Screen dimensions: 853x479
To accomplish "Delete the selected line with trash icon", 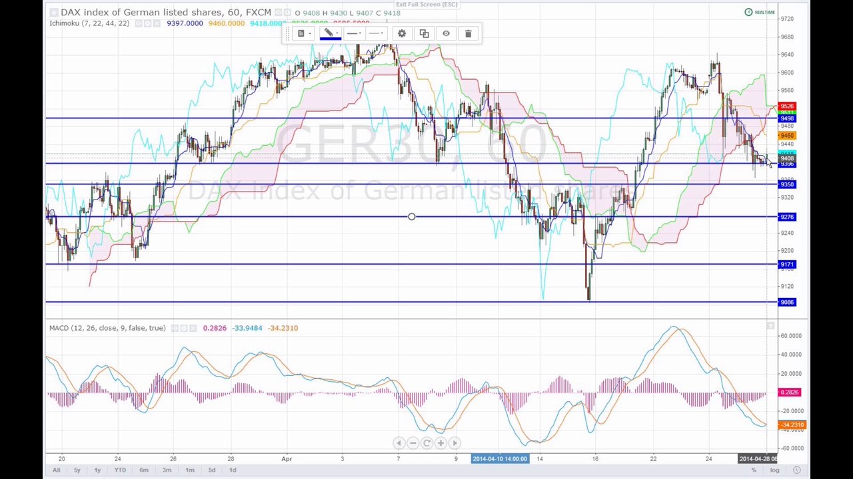I will point(468,33).
